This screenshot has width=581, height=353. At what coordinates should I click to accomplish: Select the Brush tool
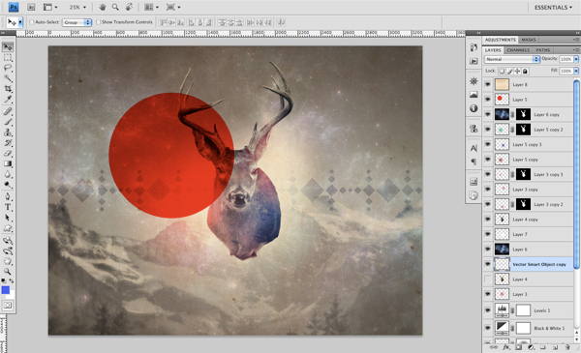[8, 122]
